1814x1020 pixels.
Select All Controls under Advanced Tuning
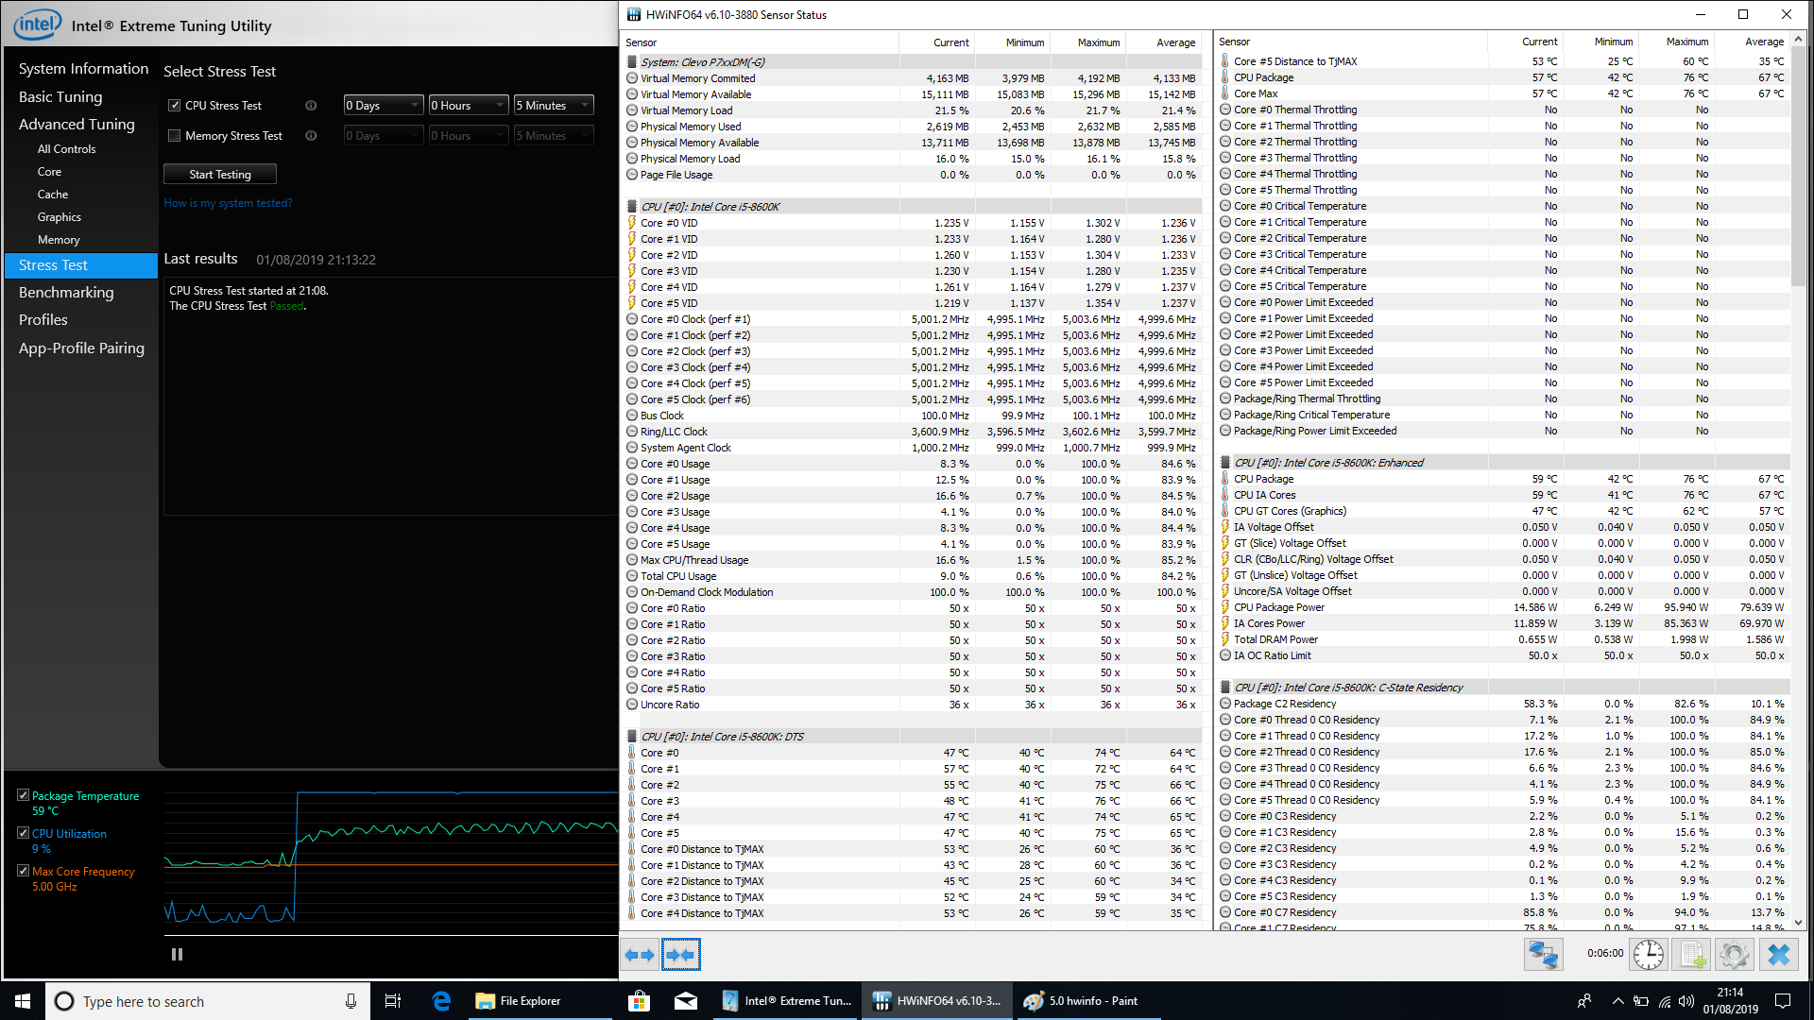coord(66,149)
